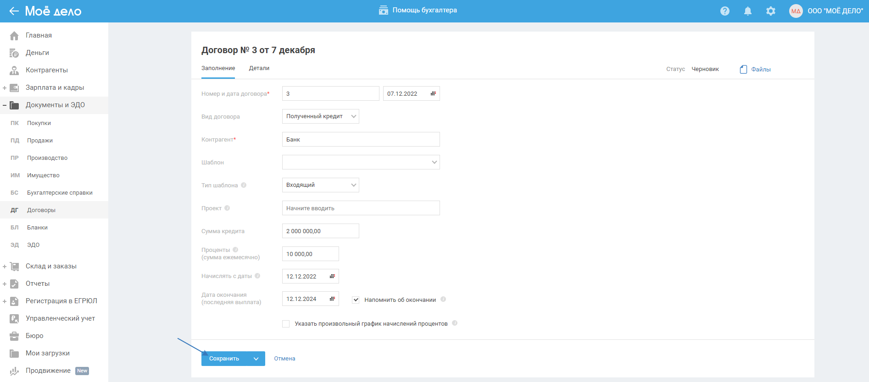Click the back arrow in header
Screen dimensions: 869x382
(x=14, y=11)
